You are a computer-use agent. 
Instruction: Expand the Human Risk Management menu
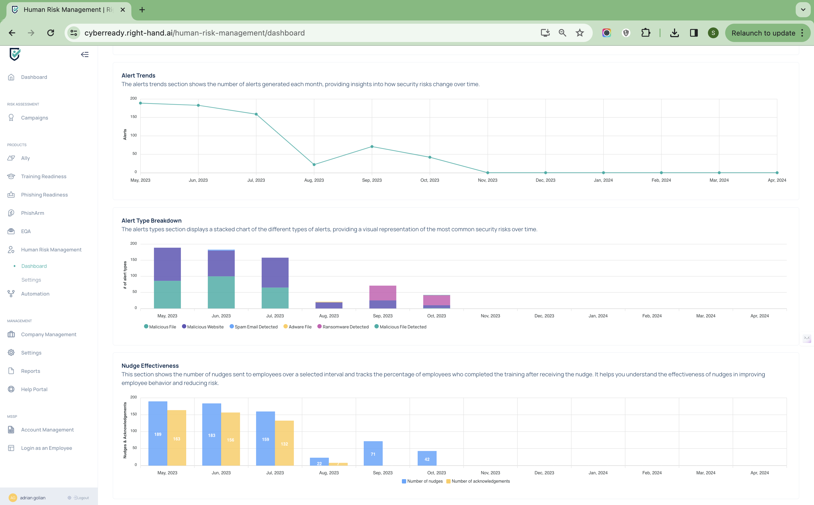pos(51,250)
